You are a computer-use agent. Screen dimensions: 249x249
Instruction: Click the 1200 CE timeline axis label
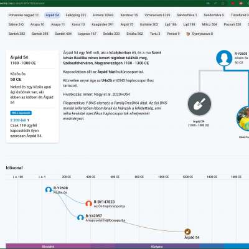[x=187, y=177]
